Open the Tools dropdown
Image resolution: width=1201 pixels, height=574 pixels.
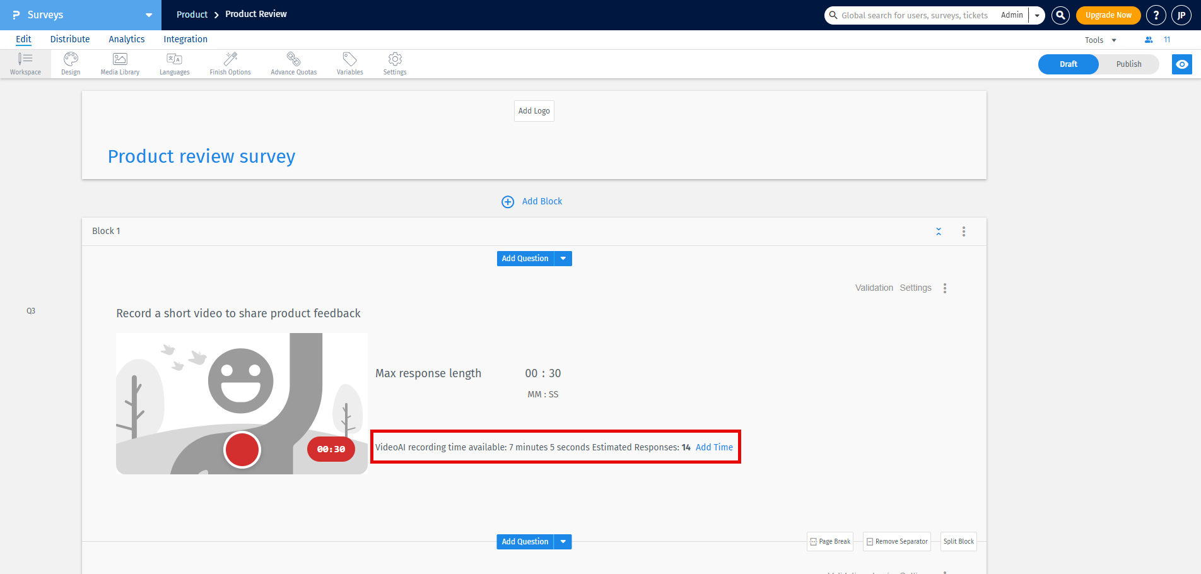coord(1099,39)
